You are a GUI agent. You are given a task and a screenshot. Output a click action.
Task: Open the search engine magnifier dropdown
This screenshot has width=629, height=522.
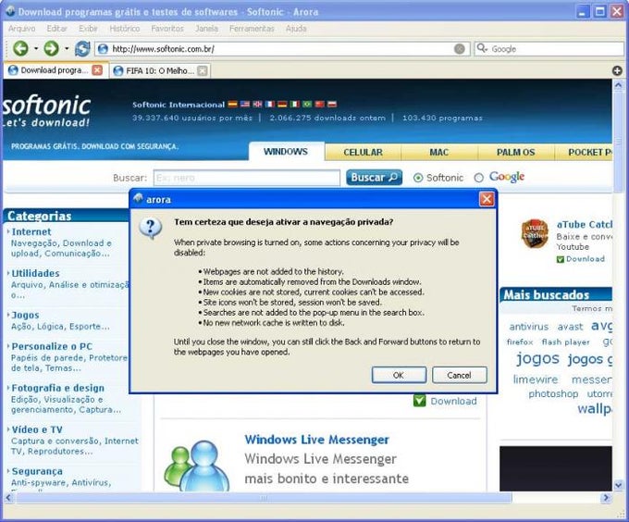pyautogui.click(x=482, y=48)
